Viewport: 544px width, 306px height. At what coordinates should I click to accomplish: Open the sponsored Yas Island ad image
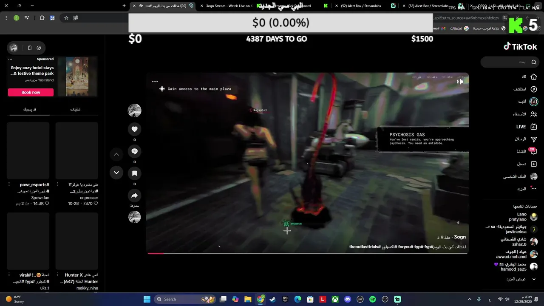pos(77,76)
